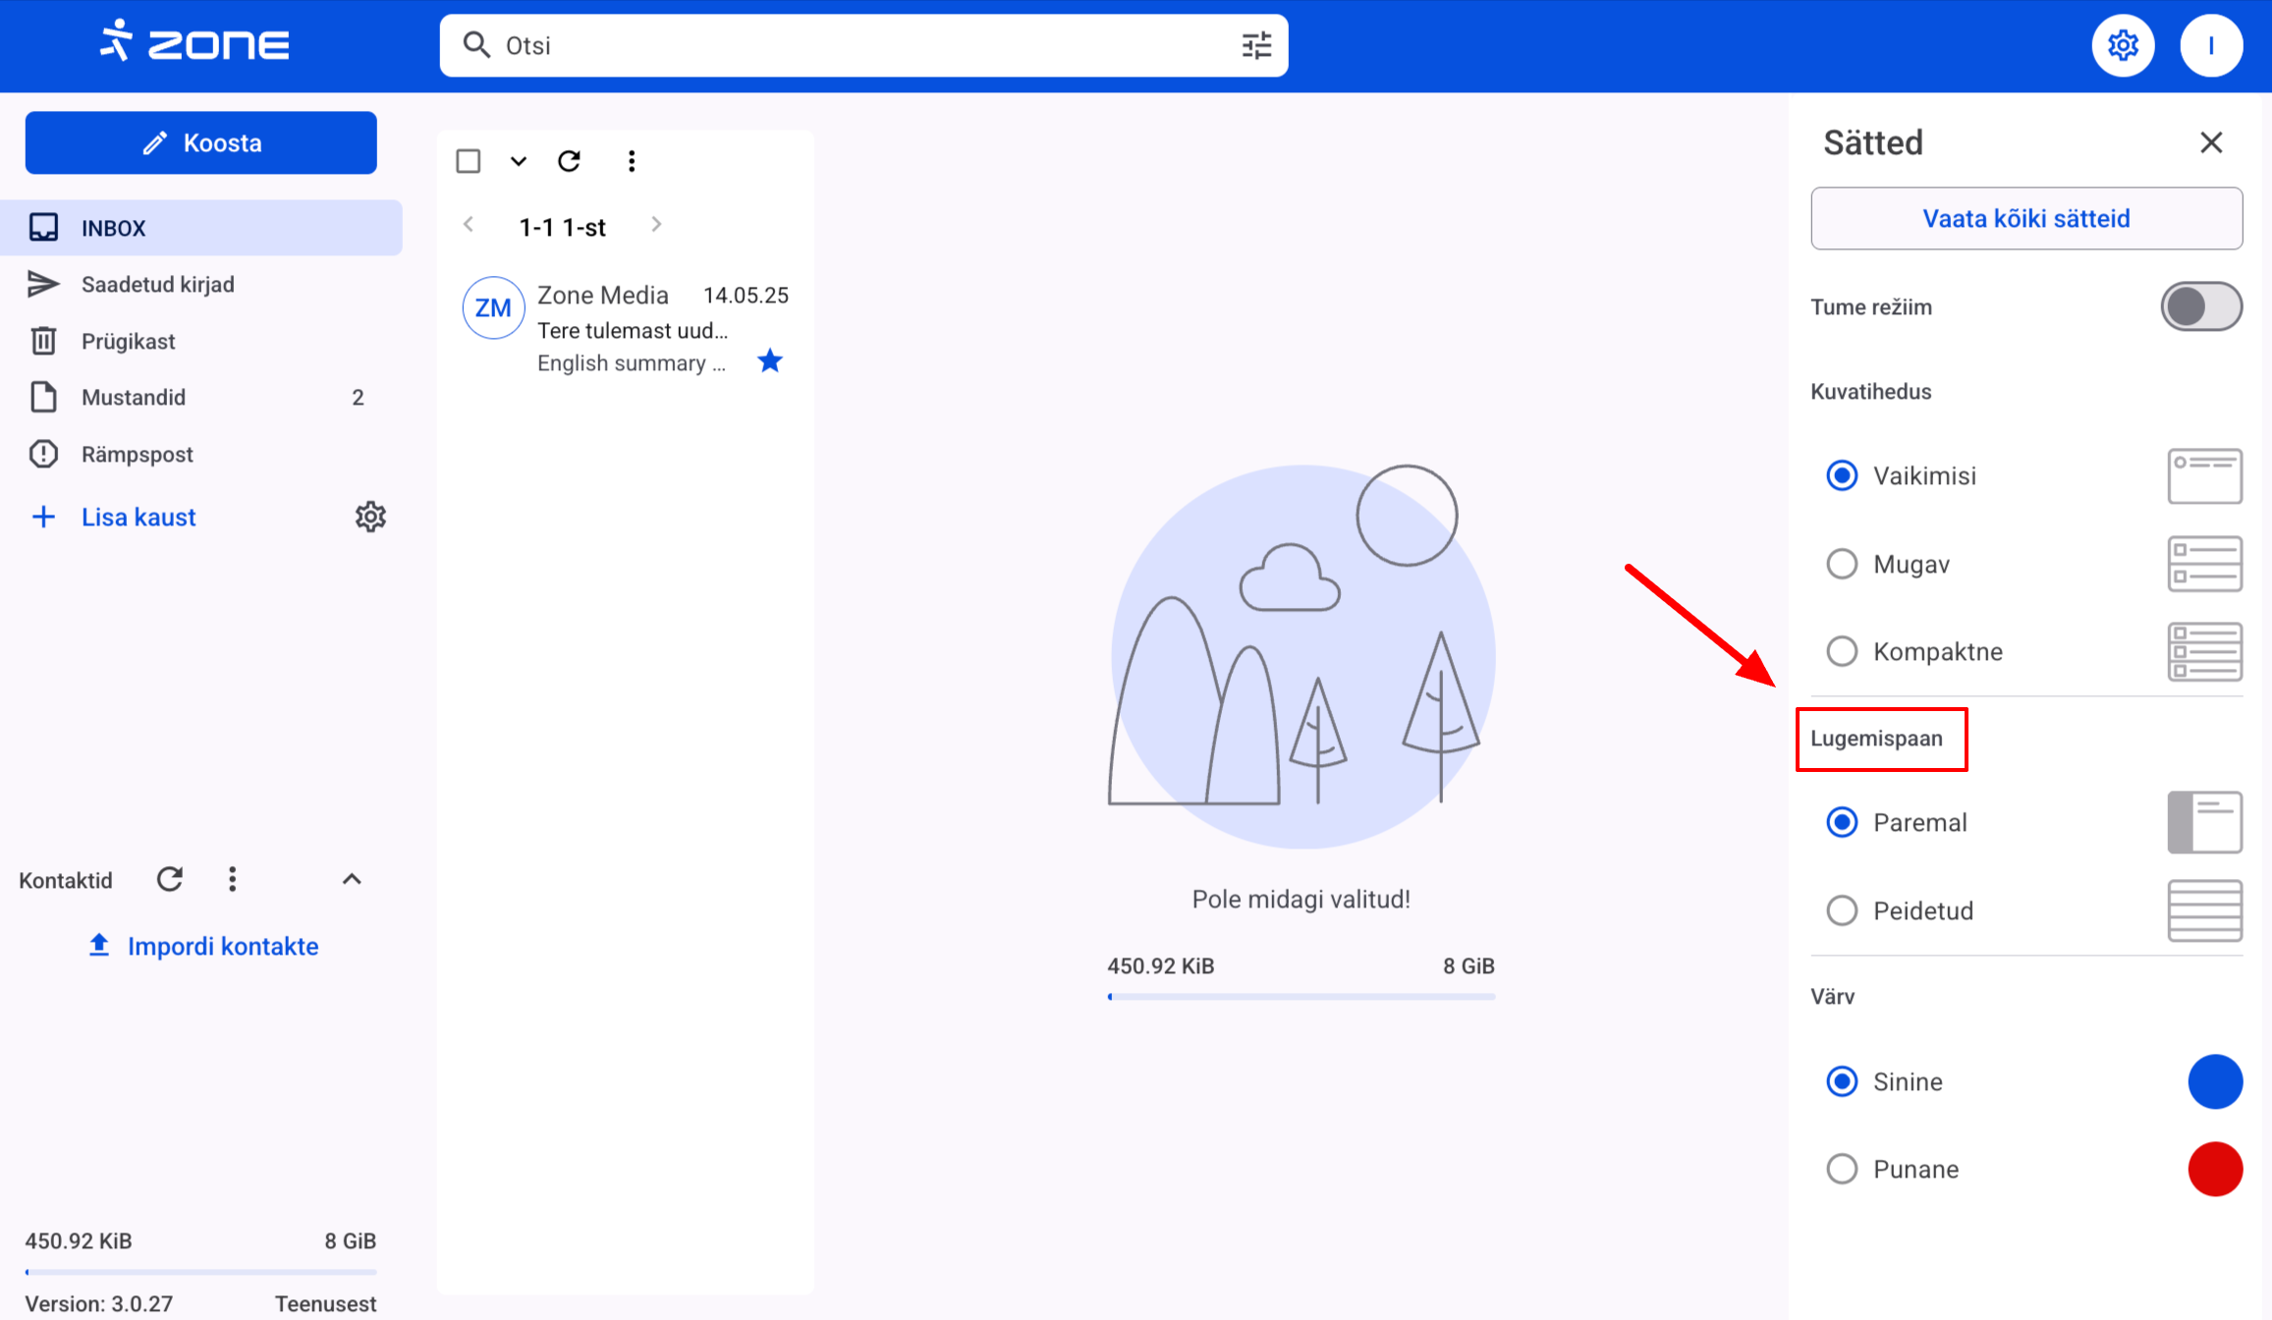Open folder settings gear next to Lisa kaust

[x=370, y=517]
